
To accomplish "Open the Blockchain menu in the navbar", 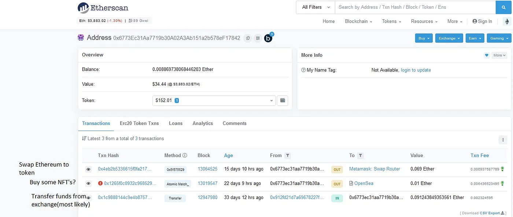I will tap(358, 21).
